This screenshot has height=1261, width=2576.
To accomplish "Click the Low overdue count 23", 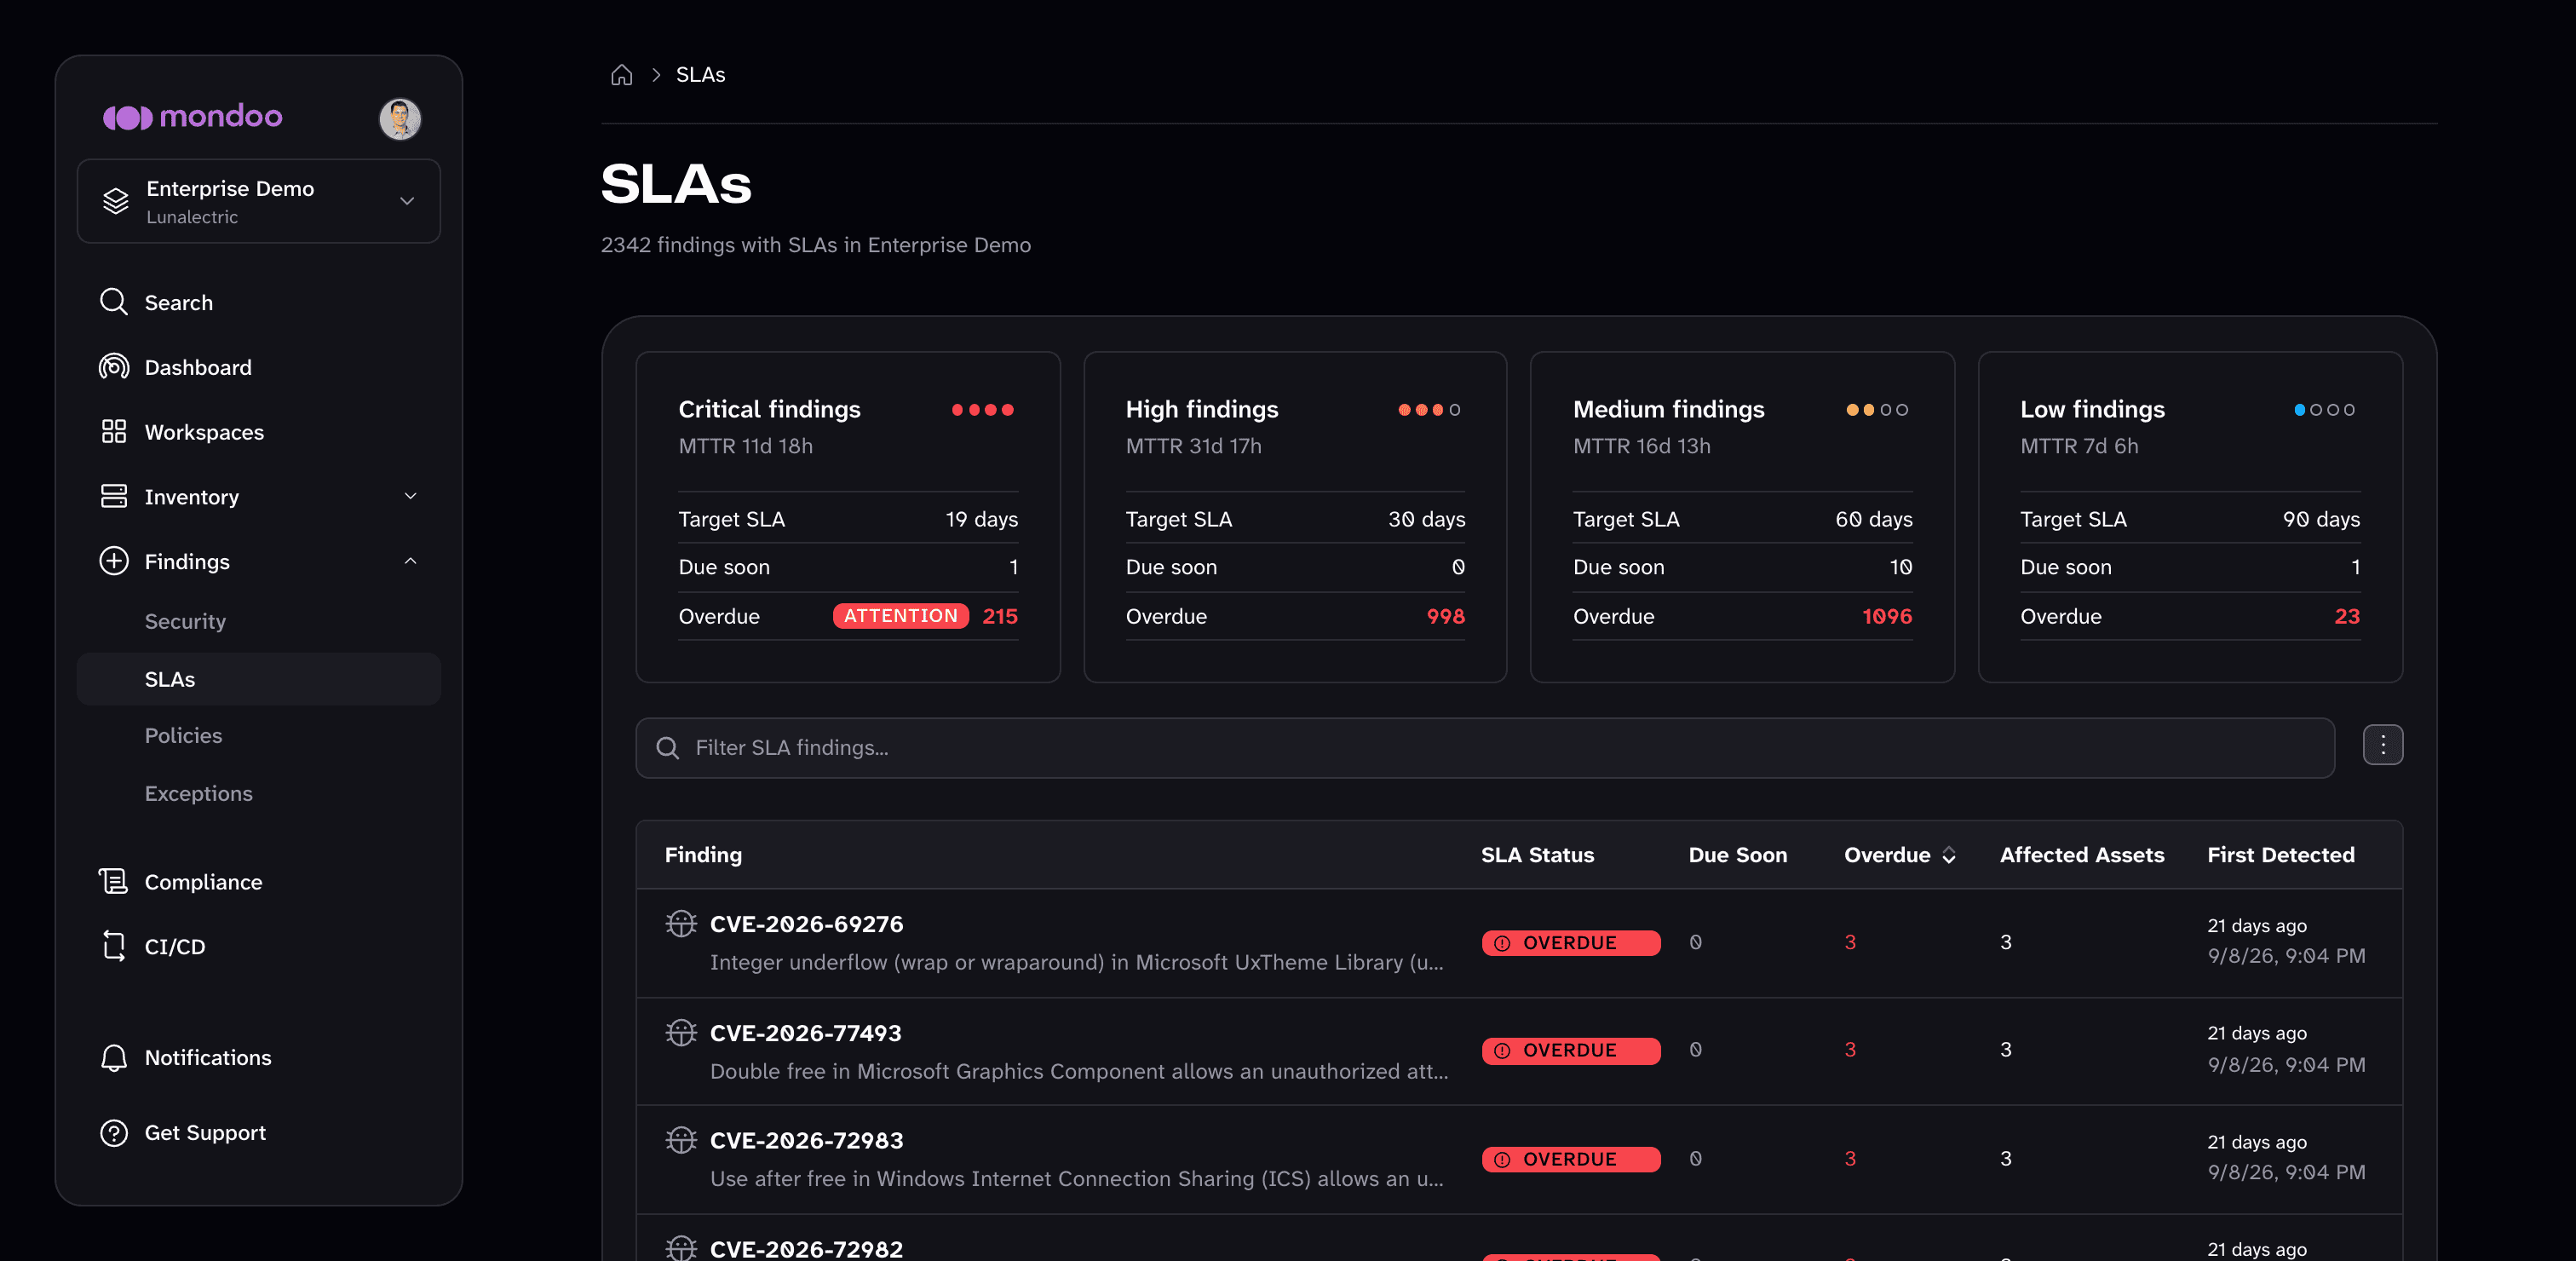I will pos(2347,616).
